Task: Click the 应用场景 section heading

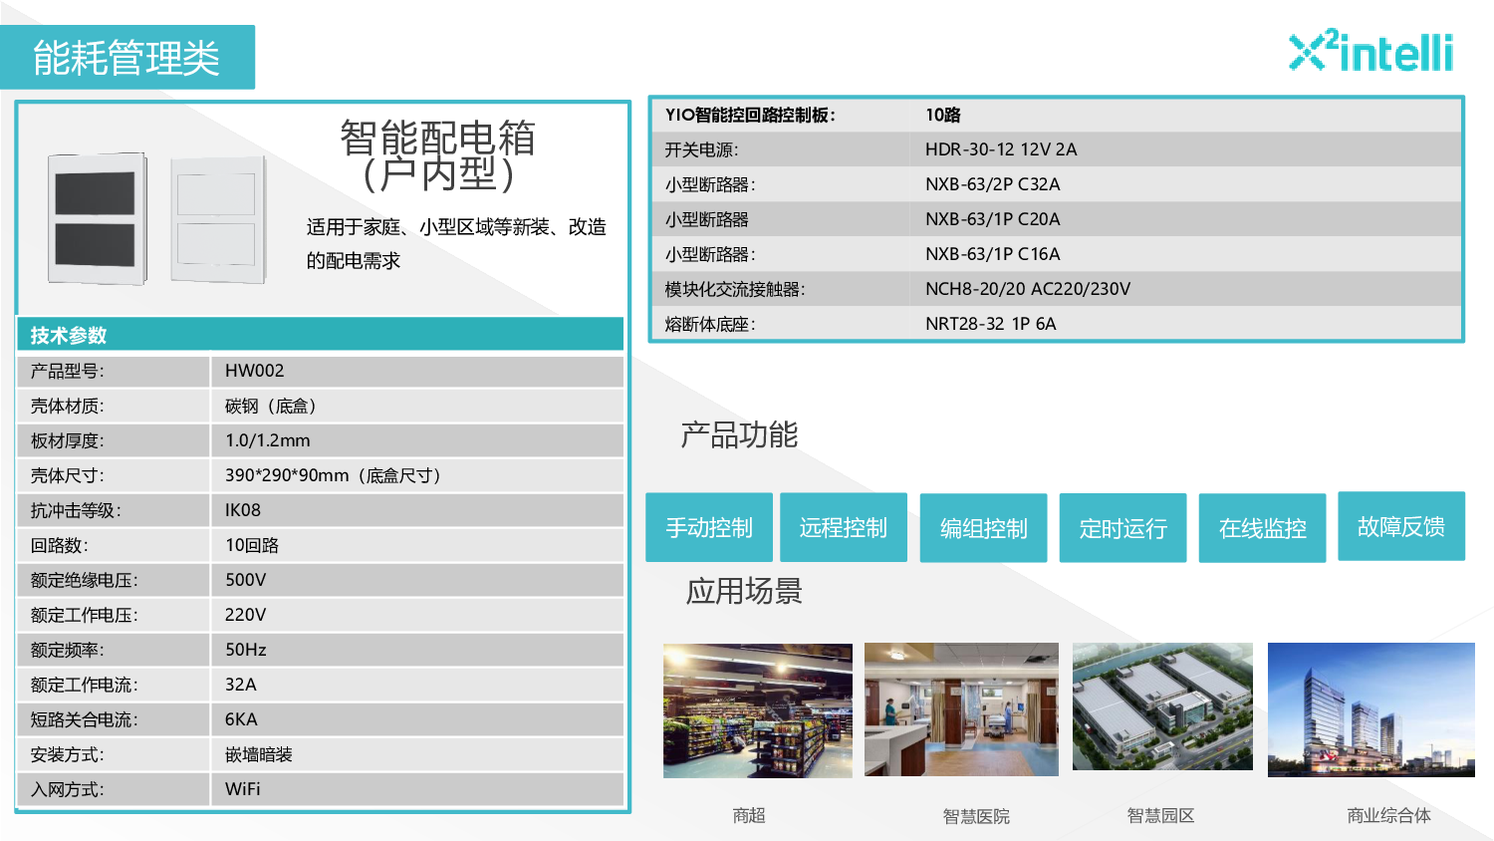Action: pyautogui.click(x=744, y=591)
